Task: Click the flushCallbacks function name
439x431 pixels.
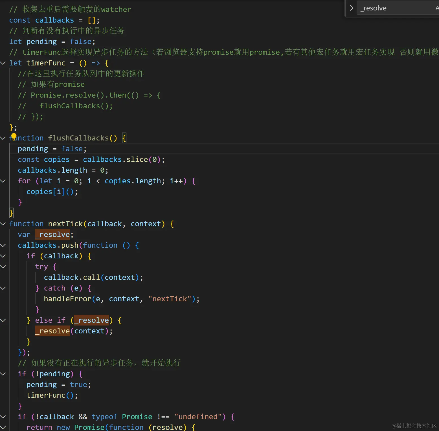Action: (78, 138)
